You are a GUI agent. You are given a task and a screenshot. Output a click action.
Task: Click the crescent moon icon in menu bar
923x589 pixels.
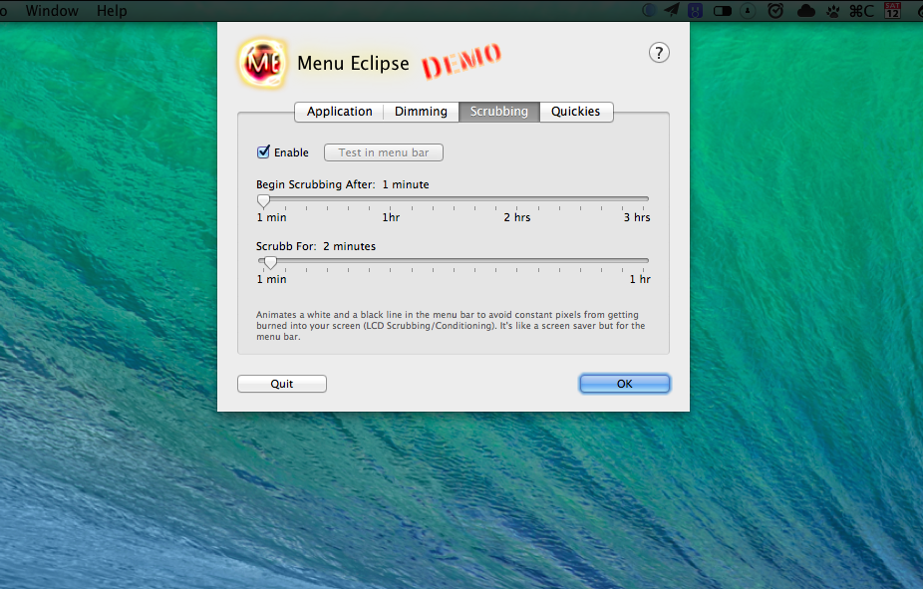[649, 11]
